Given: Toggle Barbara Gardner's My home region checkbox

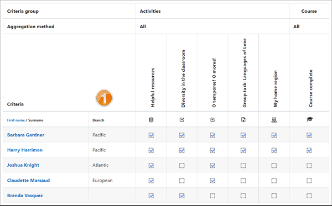Looking at the screenshot, I should (x=274, y=135).
